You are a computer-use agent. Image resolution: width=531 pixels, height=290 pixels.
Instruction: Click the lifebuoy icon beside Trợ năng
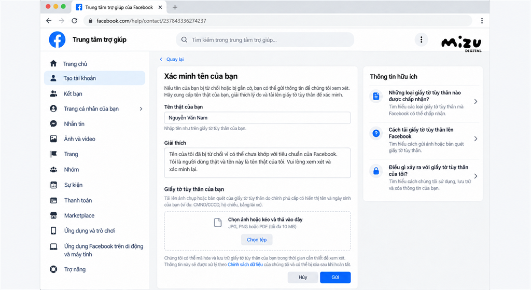pos(53,269)
